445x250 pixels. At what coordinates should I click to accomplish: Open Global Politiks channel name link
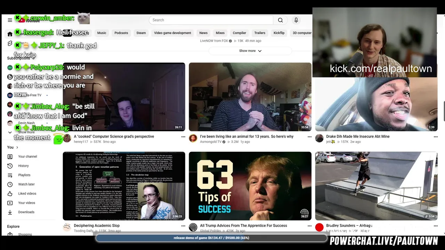coord(210,231)
